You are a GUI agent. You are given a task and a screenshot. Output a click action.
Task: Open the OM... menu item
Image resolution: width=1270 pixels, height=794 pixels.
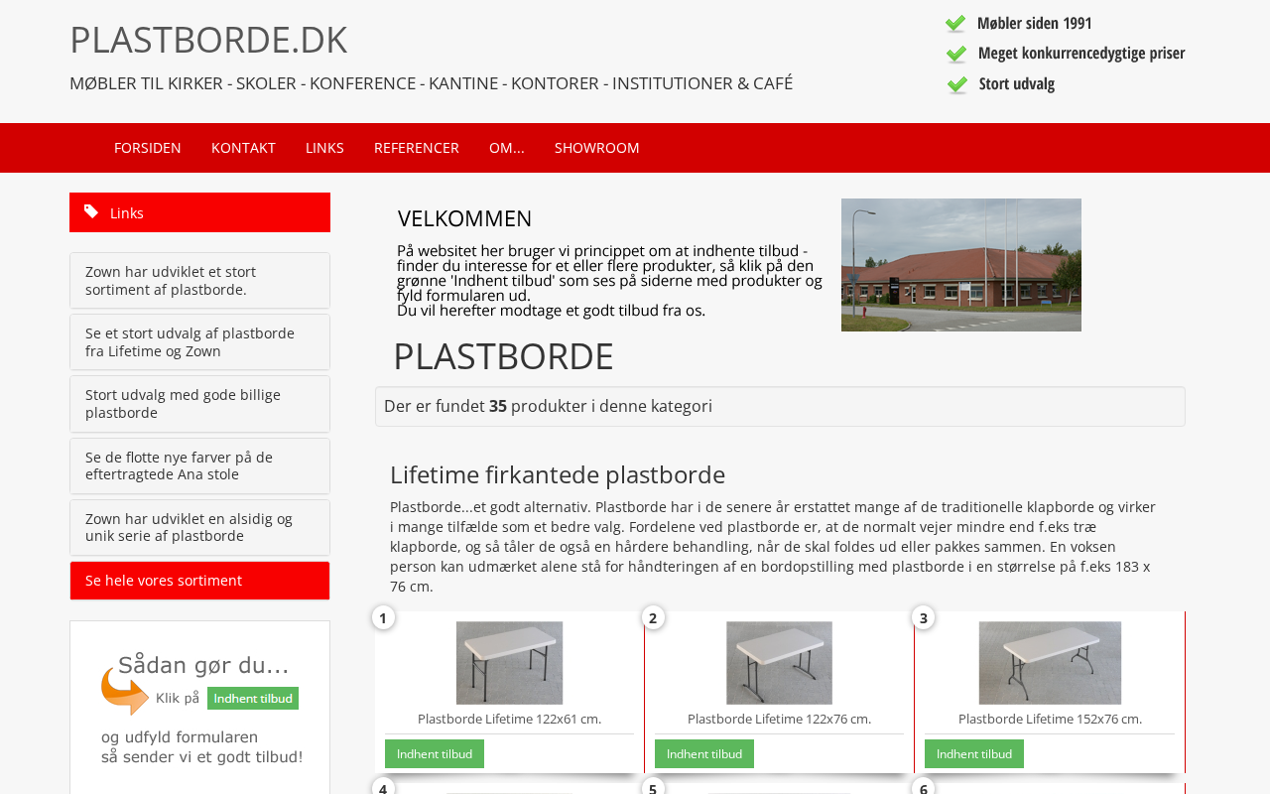pyautogui.click(x=507, y=148)
